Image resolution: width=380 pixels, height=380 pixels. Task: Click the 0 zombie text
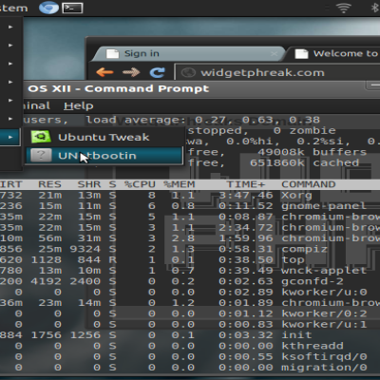point(304,131)
